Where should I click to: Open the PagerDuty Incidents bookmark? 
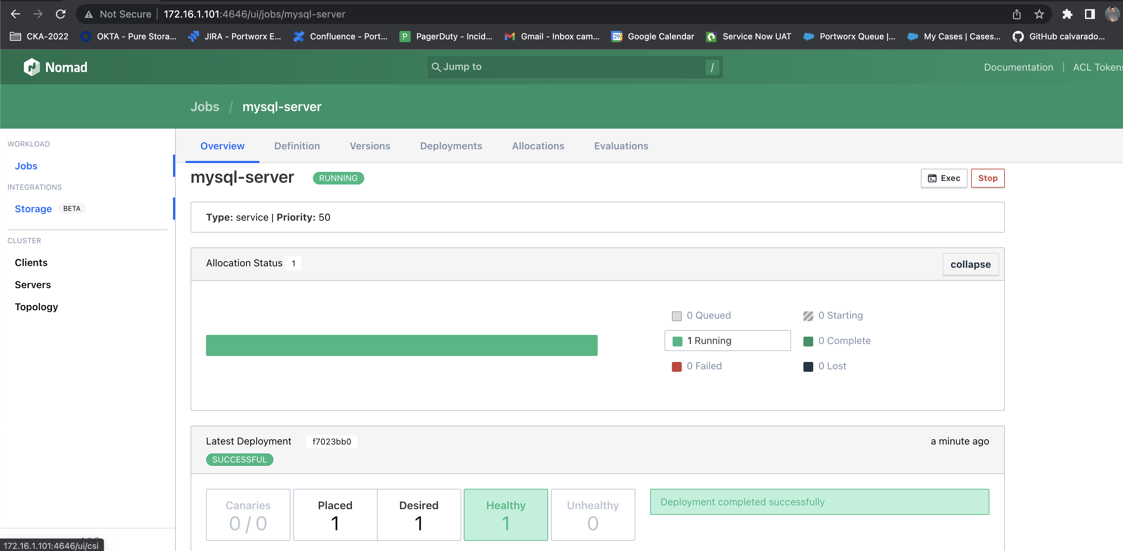coord(446,37)
